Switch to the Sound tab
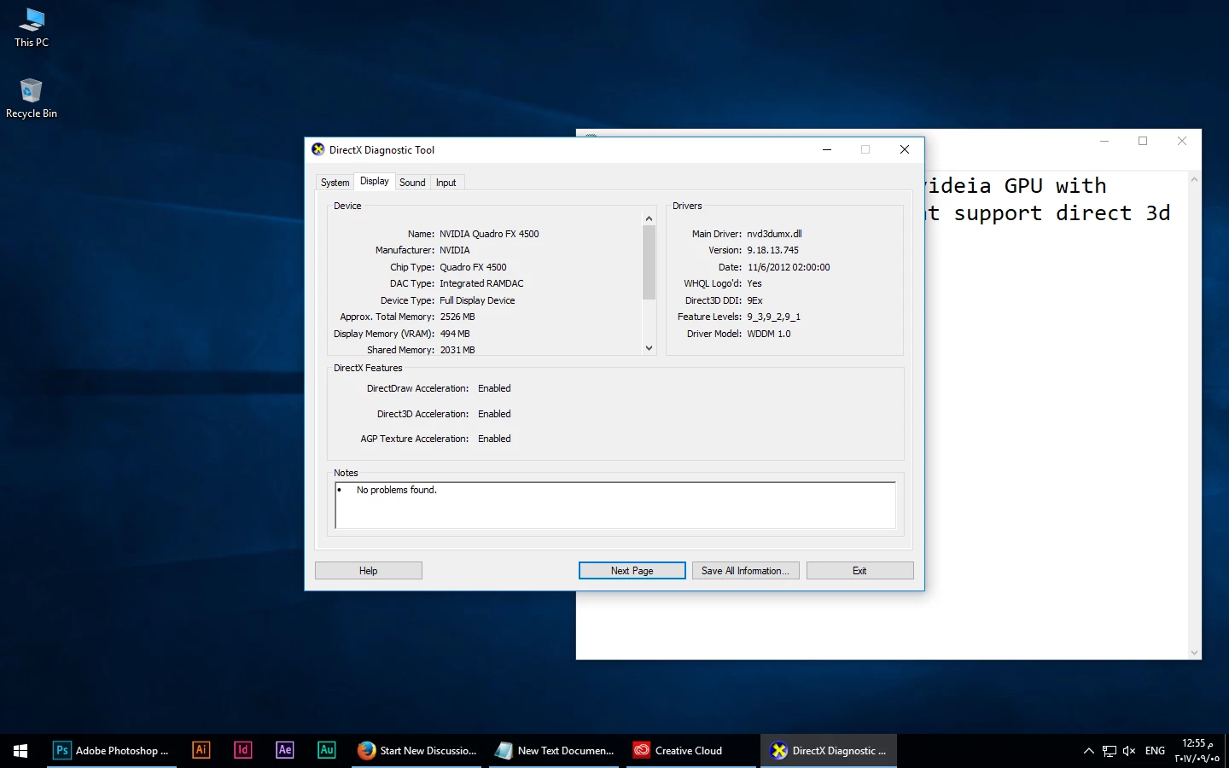 point(412,183)
